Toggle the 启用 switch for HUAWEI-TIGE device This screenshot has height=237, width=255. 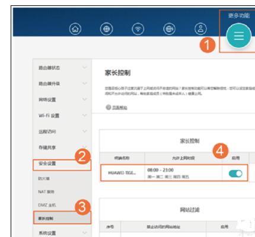[235, 173]
